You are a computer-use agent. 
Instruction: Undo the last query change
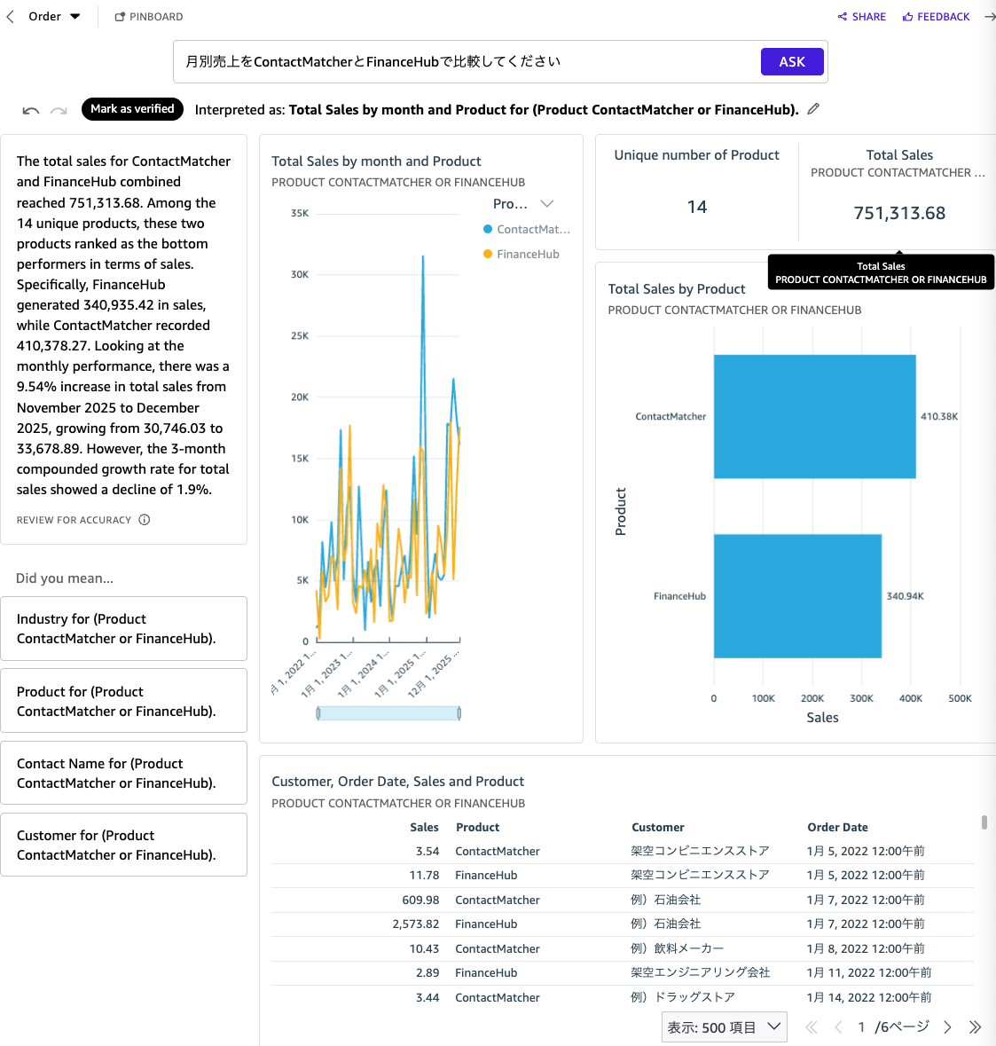coord(30,109)
